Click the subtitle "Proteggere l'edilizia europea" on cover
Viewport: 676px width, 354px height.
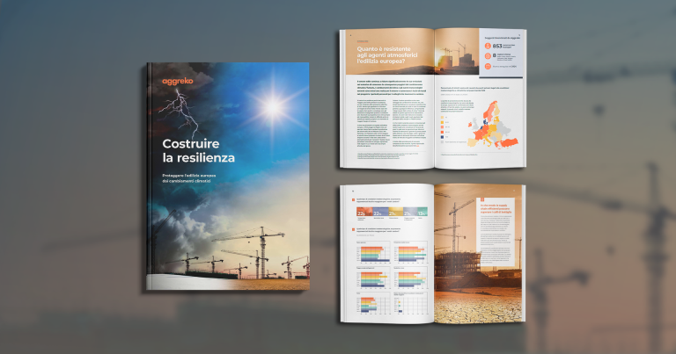pyautogui.click(x=189, y=176)
